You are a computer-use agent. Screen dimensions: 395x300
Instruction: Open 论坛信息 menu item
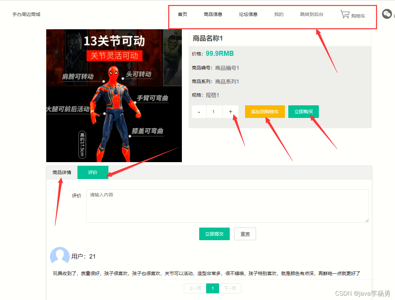tap(248, 14)
